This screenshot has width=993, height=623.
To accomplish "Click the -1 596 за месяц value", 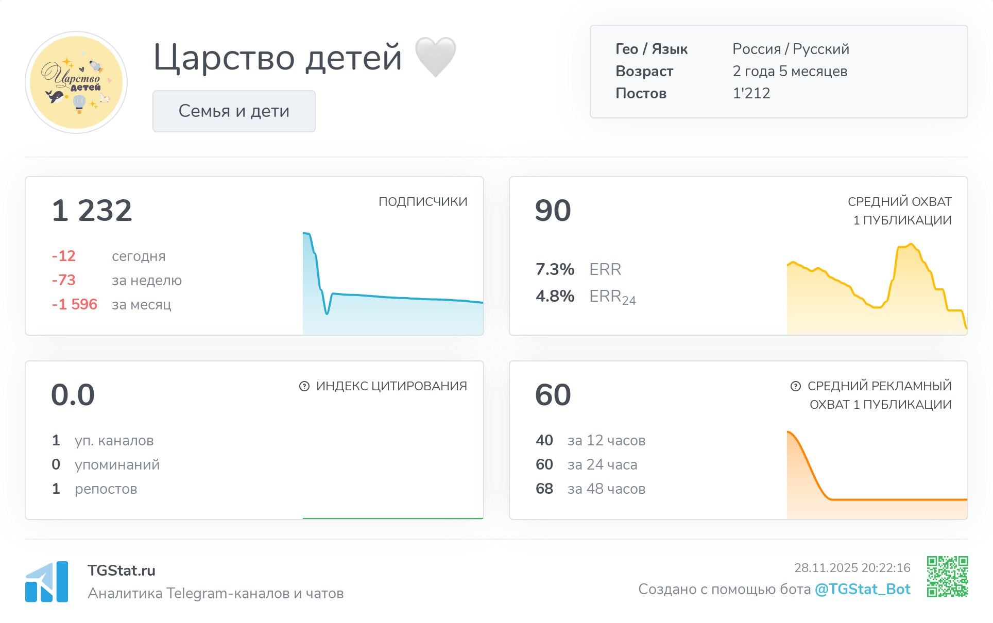I will click(x=75, y=304).
